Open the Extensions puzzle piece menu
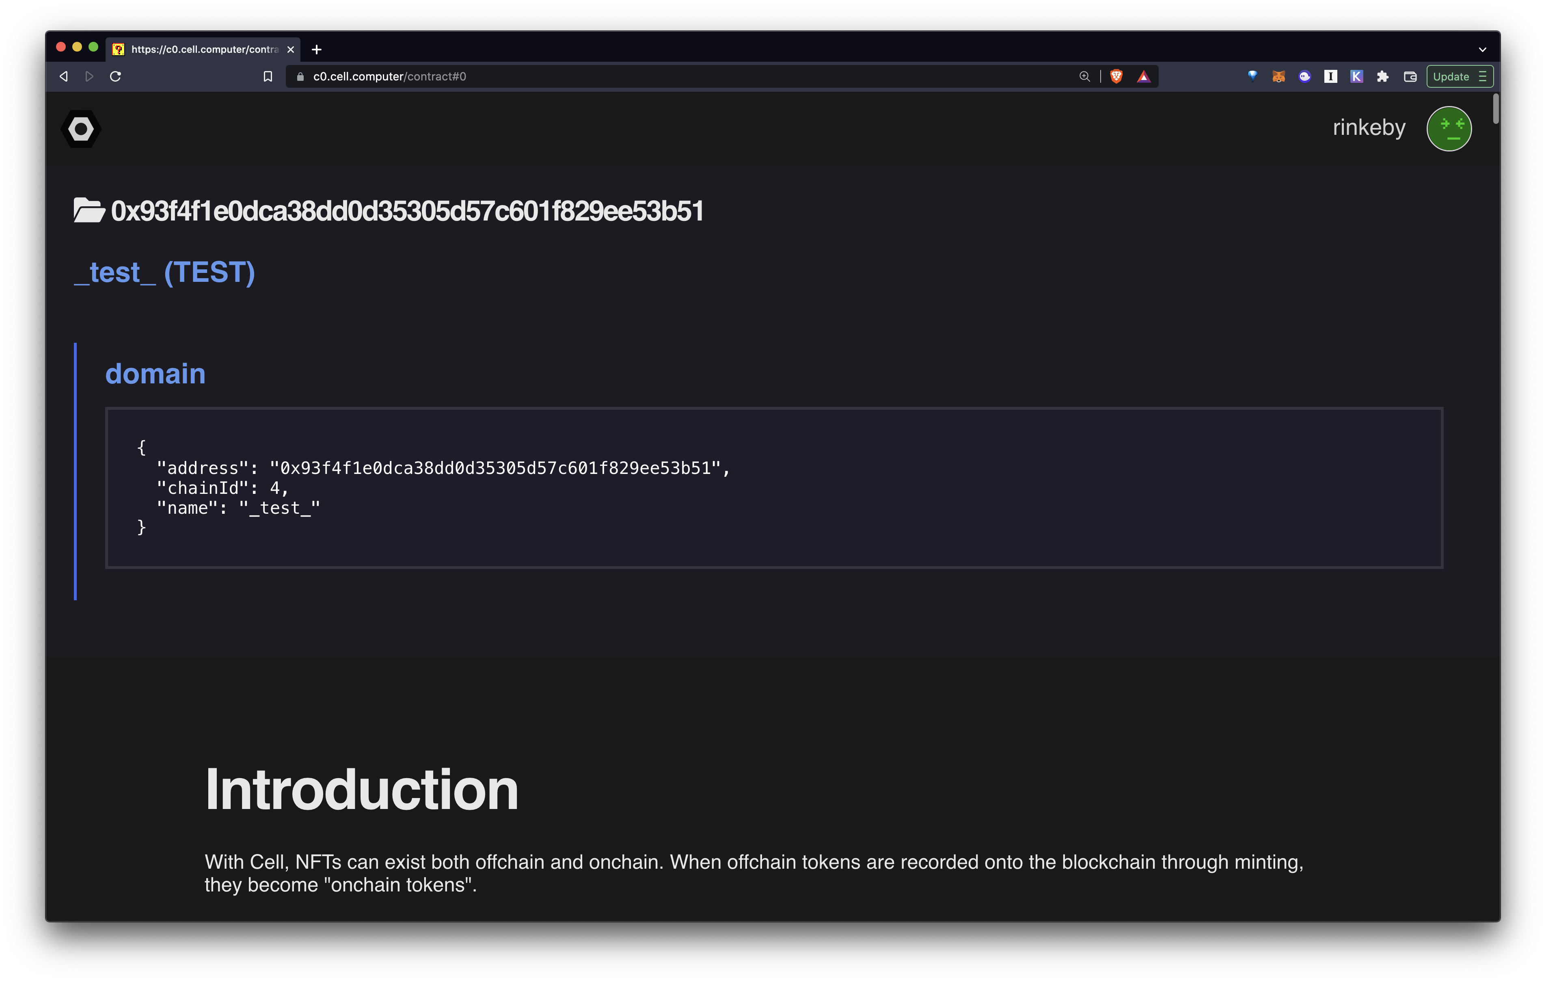 (x=1382, y=76)
